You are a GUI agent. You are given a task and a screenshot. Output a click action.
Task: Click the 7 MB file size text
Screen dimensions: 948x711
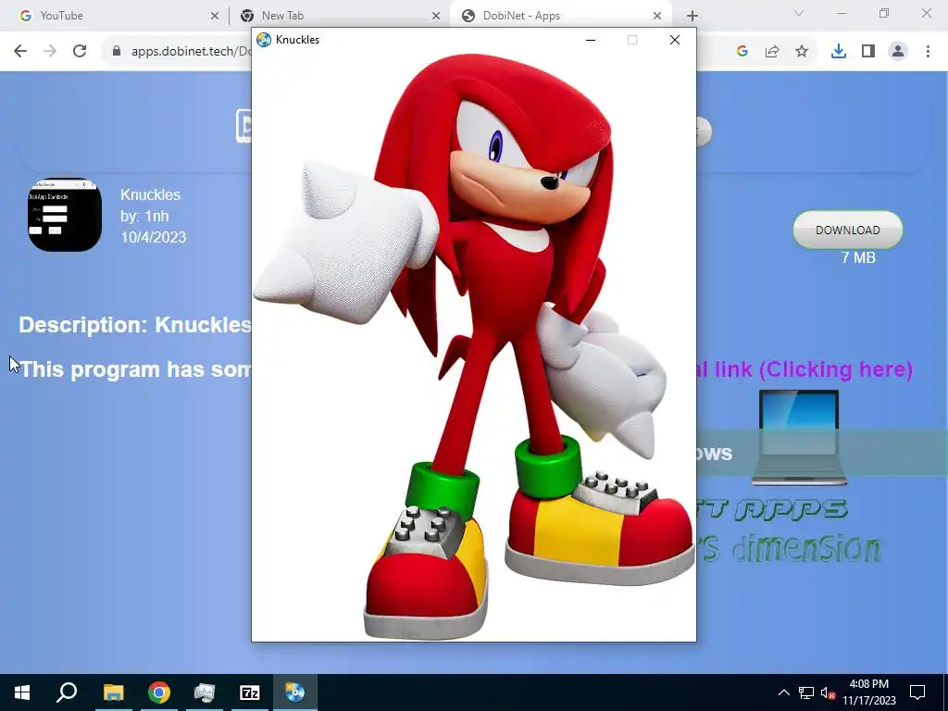click(858, 257)
